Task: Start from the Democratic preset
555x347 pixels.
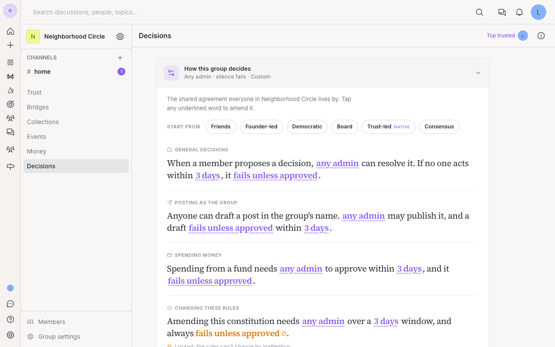Action: point(307,127)
